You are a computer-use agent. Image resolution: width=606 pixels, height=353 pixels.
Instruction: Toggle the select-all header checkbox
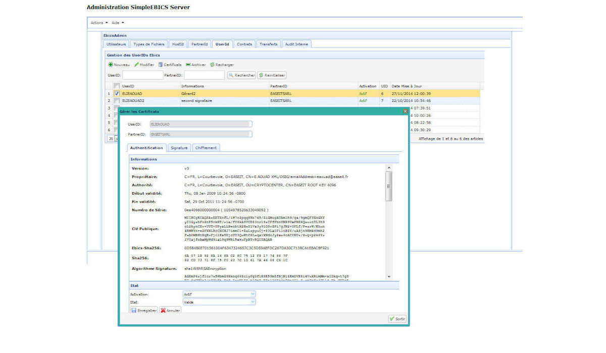tap(117, 86)
